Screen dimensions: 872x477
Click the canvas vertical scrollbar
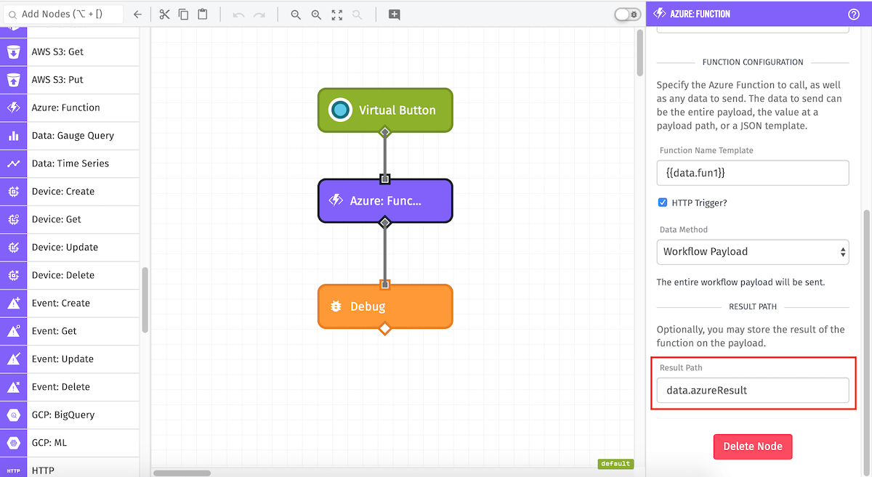point(639,54)
